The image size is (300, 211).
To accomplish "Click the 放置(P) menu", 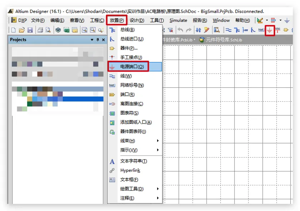I will (117, 20).
